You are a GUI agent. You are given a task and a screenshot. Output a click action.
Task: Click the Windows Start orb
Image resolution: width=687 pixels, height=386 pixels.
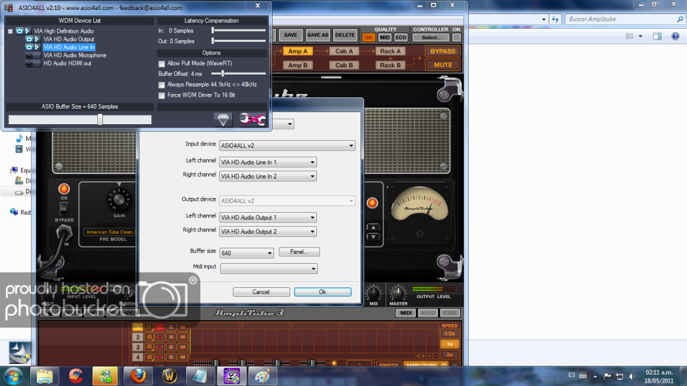coord(13,374)
